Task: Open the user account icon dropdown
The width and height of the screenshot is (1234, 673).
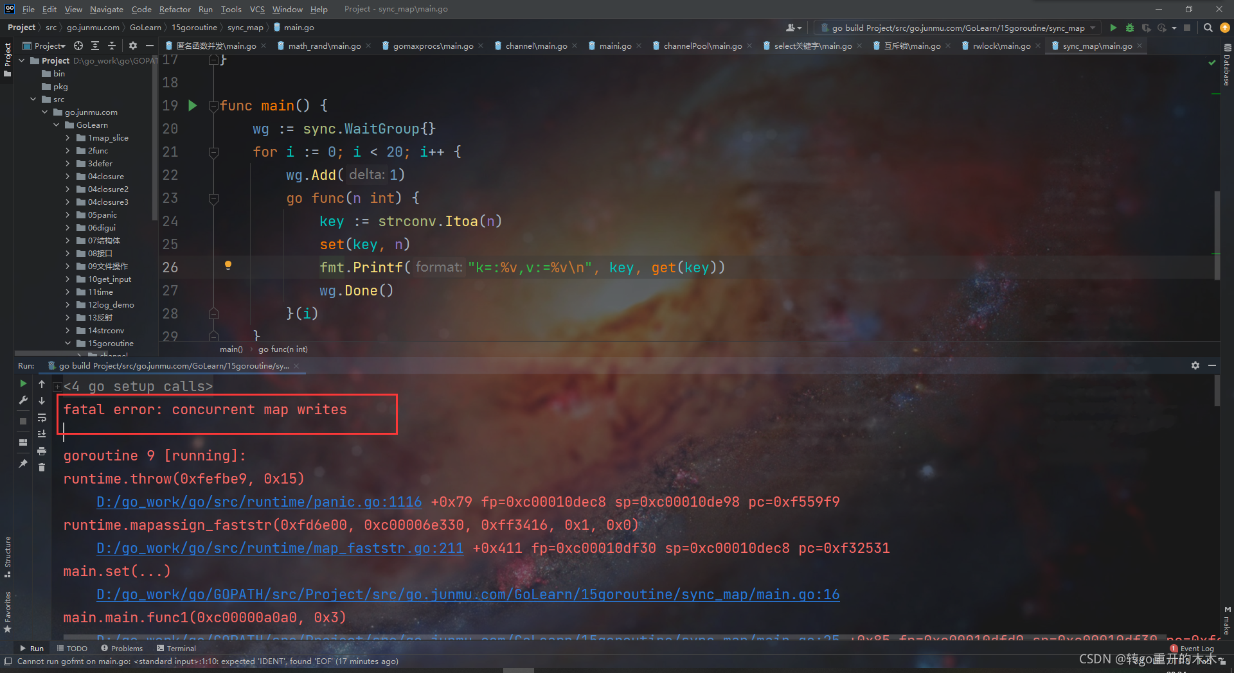Action: pos(794,28)
